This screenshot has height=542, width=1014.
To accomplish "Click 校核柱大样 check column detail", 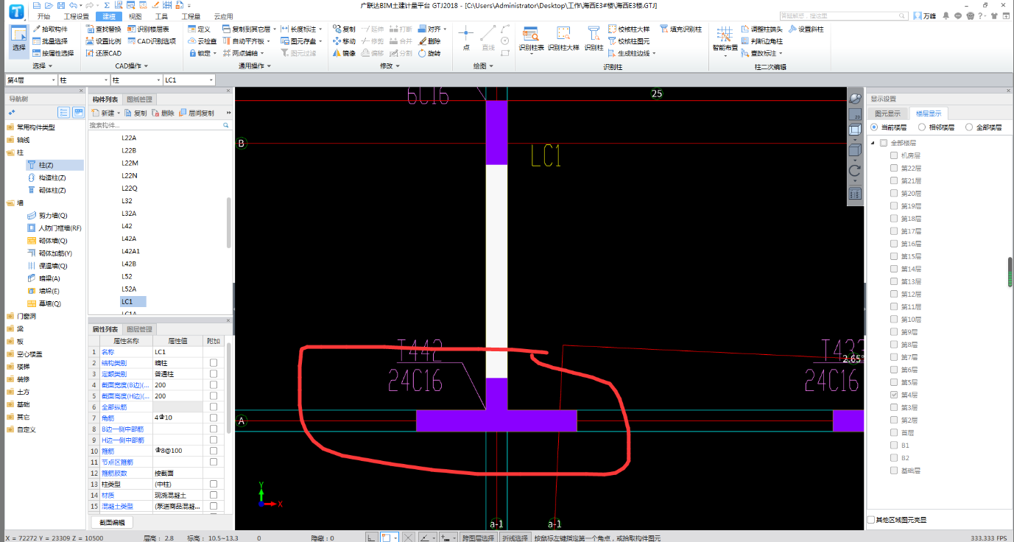I will pos(630,29).
